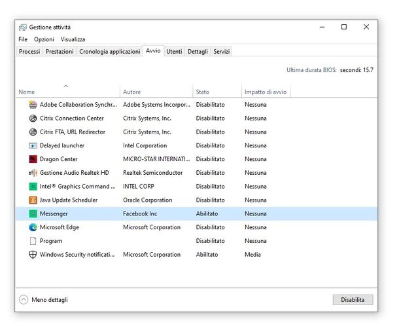Select the Java Update Scheduler entry

click(69, 200)
